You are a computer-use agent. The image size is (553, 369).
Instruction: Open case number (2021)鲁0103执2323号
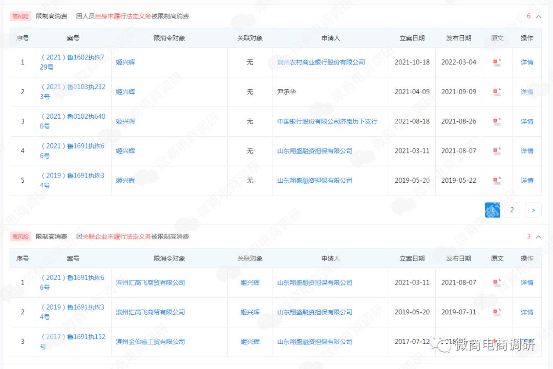tap(72, 92)
